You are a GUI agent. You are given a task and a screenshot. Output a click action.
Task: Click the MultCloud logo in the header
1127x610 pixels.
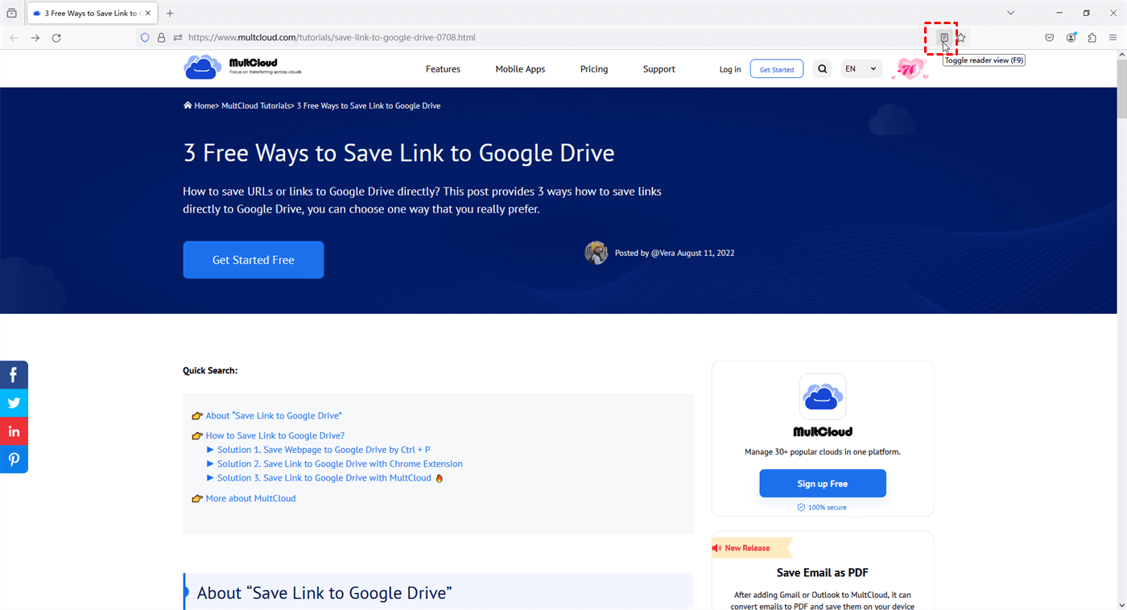coord(243,68)
